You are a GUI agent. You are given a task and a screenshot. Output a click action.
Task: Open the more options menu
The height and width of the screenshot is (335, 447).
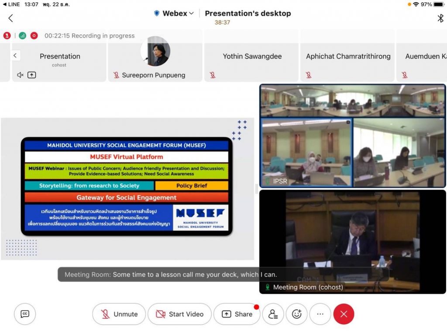click(320, 314)
